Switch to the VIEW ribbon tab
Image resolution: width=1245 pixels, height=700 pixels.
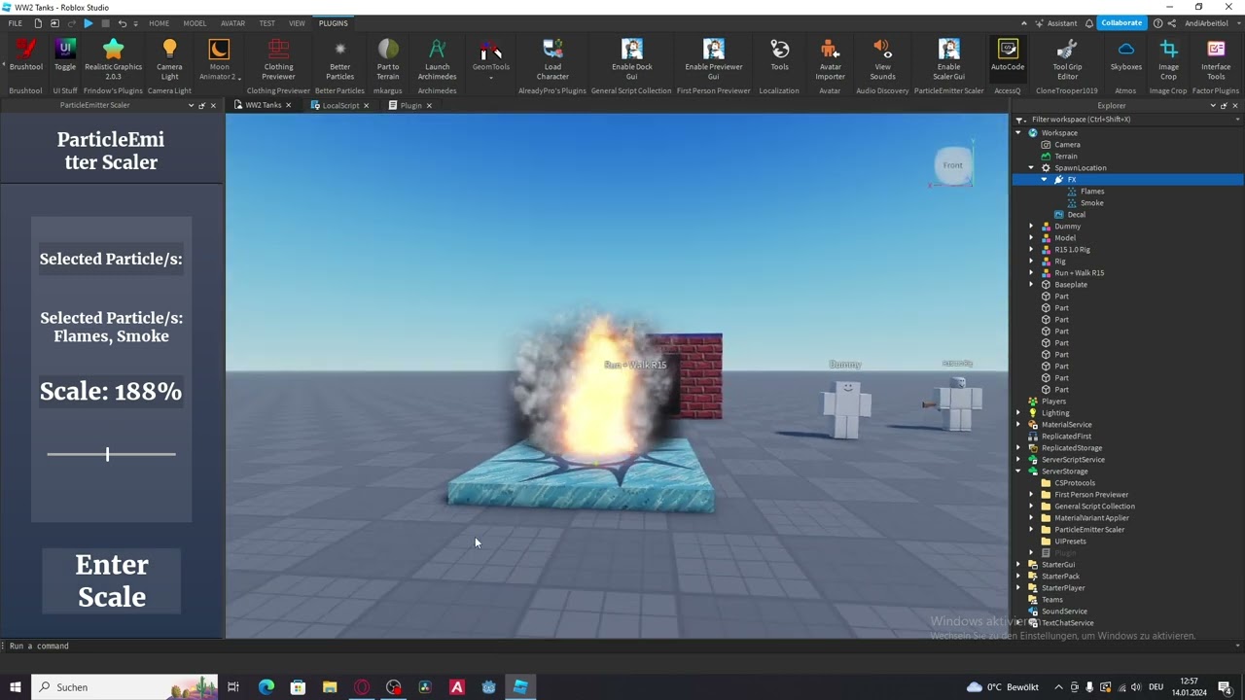coord(297,23)
